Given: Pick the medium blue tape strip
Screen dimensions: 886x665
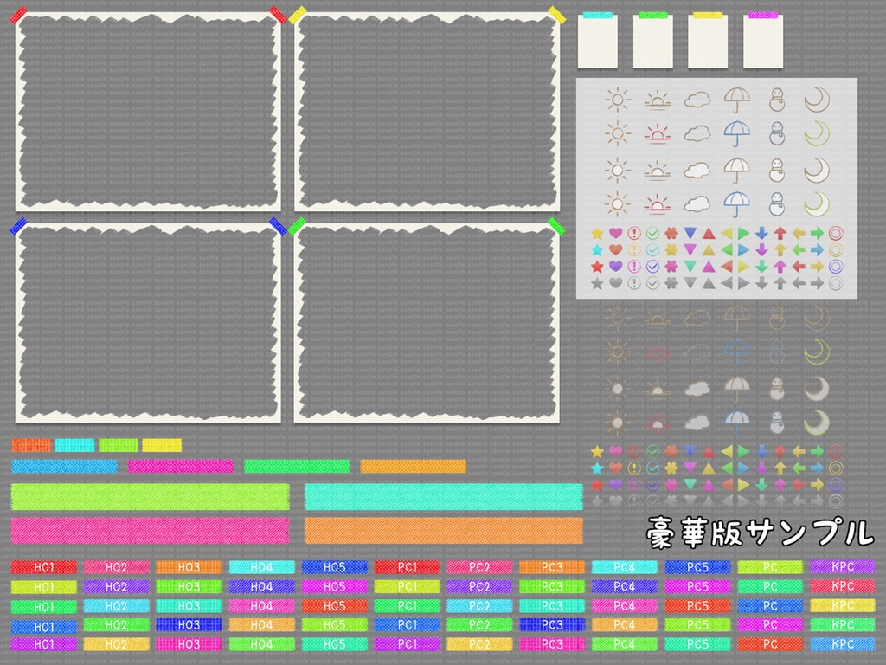Looking at the screenshot, I should [x=64, y=466].
